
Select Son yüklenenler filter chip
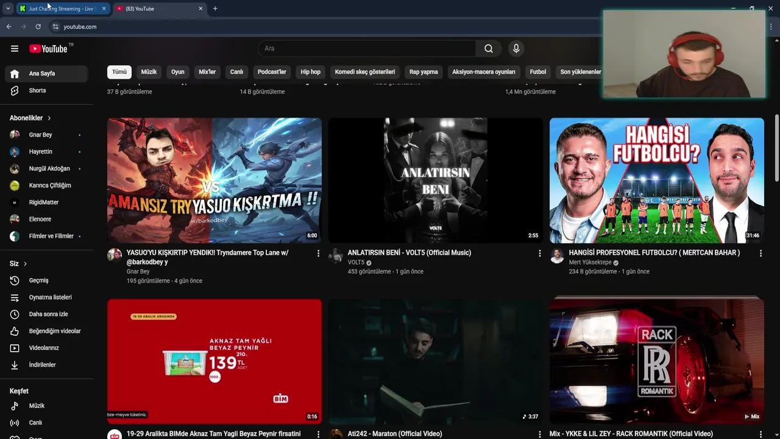pyautogui.click(x=580, y=72)
